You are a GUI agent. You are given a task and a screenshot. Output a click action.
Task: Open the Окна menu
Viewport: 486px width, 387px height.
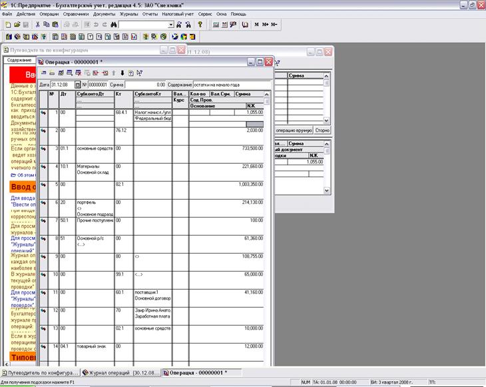[x=221, y=14]
